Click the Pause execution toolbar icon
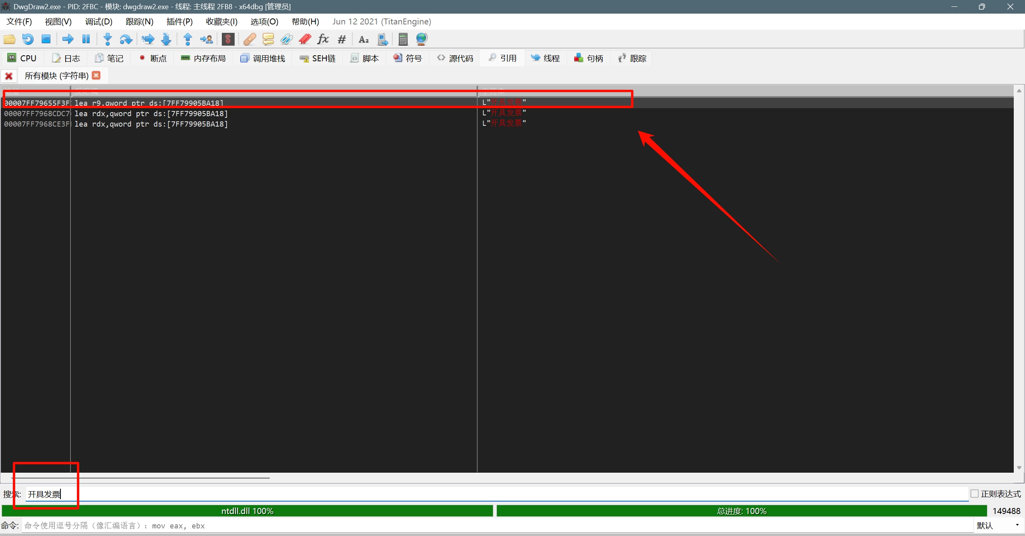This screenshot has height=536, width=1025. click(86, 39)
